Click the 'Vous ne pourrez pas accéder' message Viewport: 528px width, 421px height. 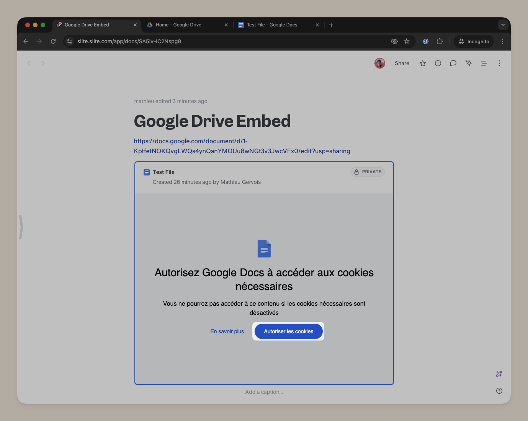[264, 308]
